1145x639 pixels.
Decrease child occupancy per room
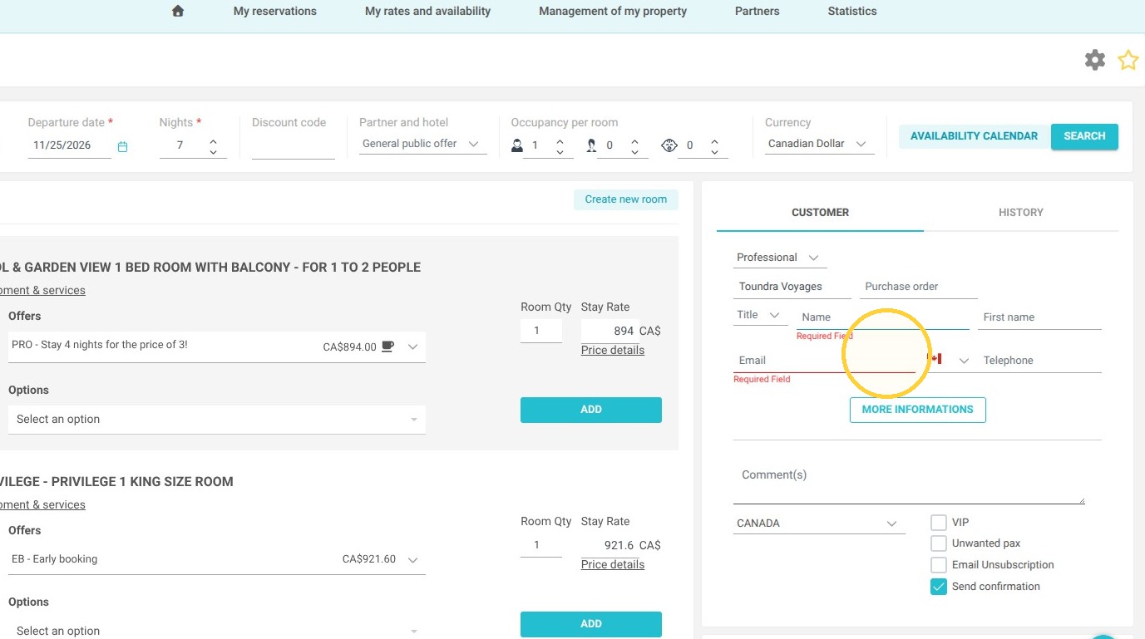(x=634, y=152)
